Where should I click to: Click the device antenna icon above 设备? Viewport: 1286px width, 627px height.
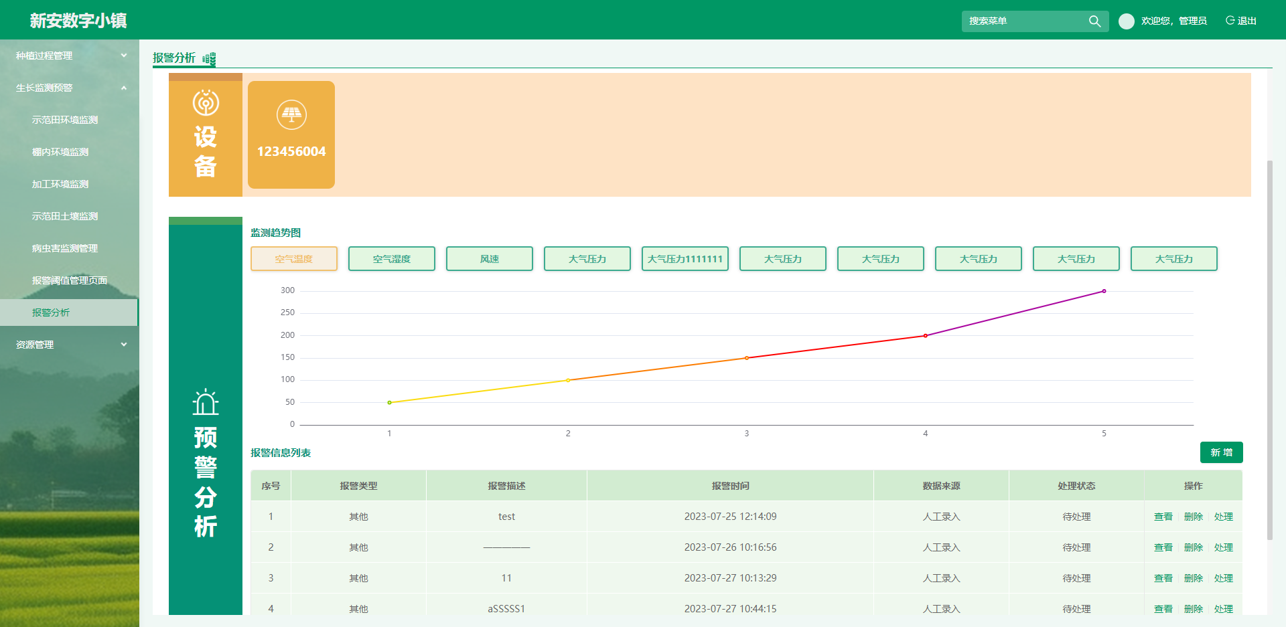point(206,102)
